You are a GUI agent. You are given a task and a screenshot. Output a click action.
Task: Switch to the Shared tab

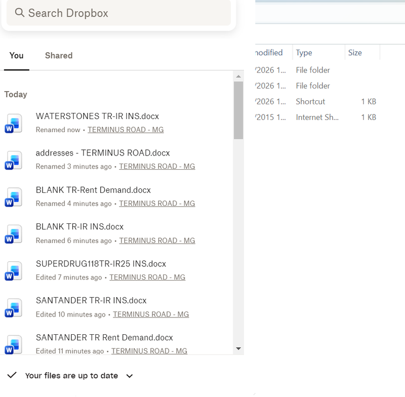click(x=59, y=56)
